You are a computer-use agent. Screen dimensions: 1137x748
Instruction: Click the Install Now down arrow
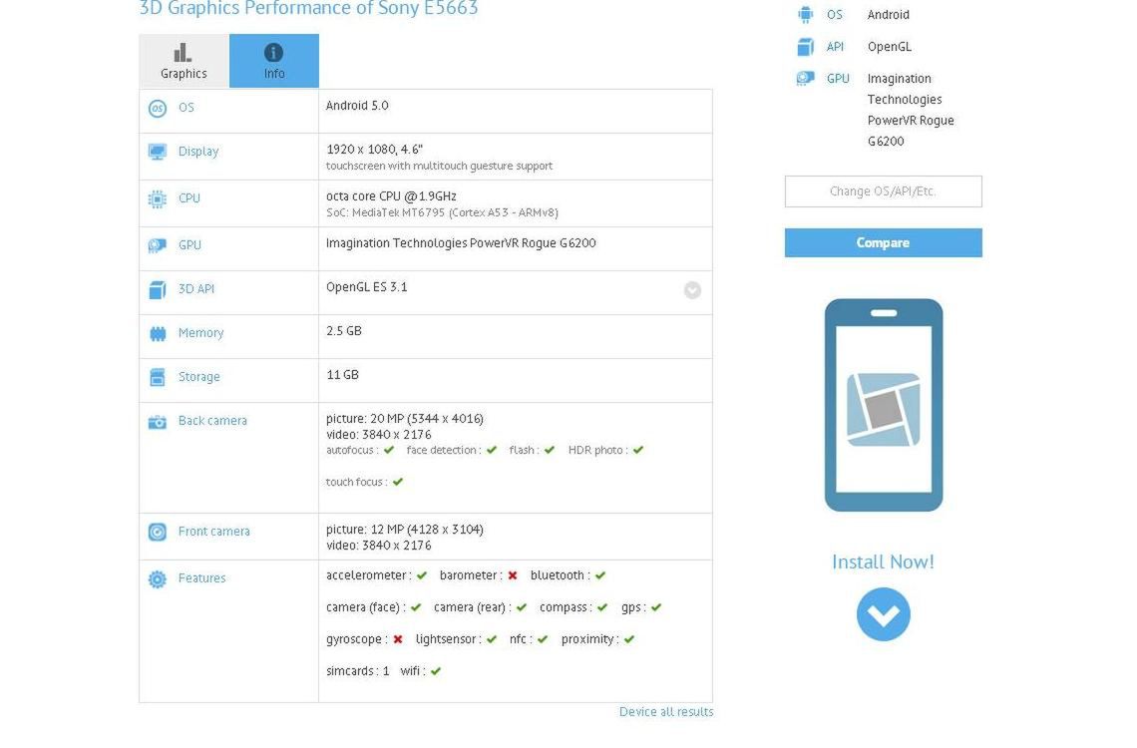click(x=883, y=614)
